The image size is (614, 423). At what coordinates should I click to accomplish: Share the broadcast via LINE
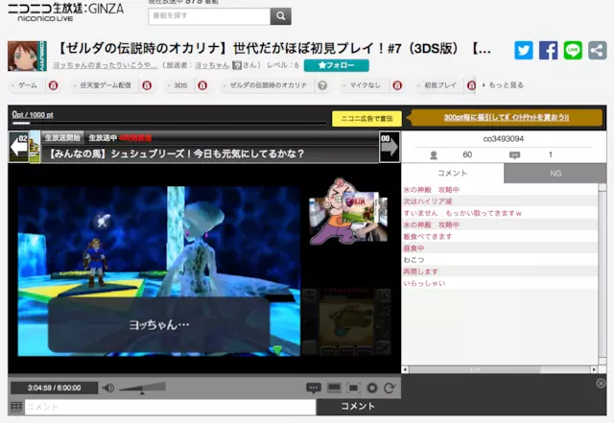point(573,51)
